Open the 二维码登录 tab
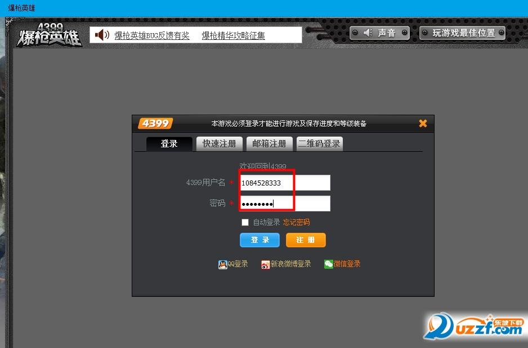This screenshot has height=348, width=528. pyautogui.click(x=320, y=144)
